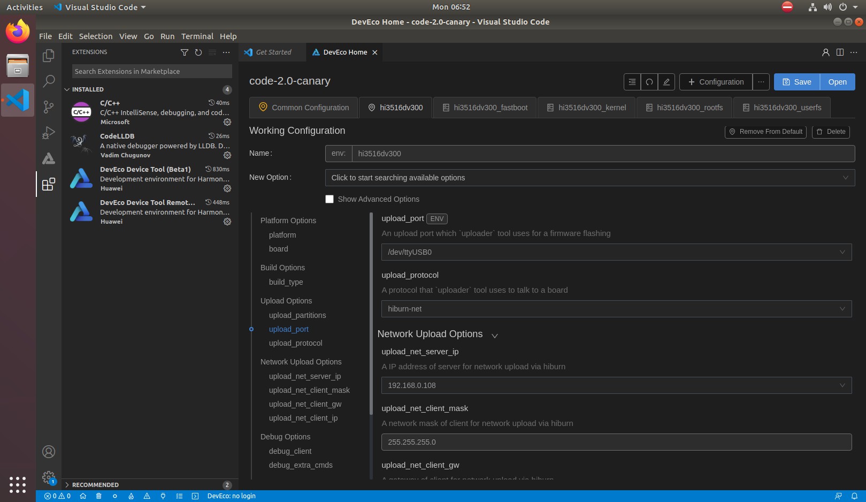866x502 pixels.
Task: Open manage gear for C/C++ extension
Action: [x=227, y=122]
